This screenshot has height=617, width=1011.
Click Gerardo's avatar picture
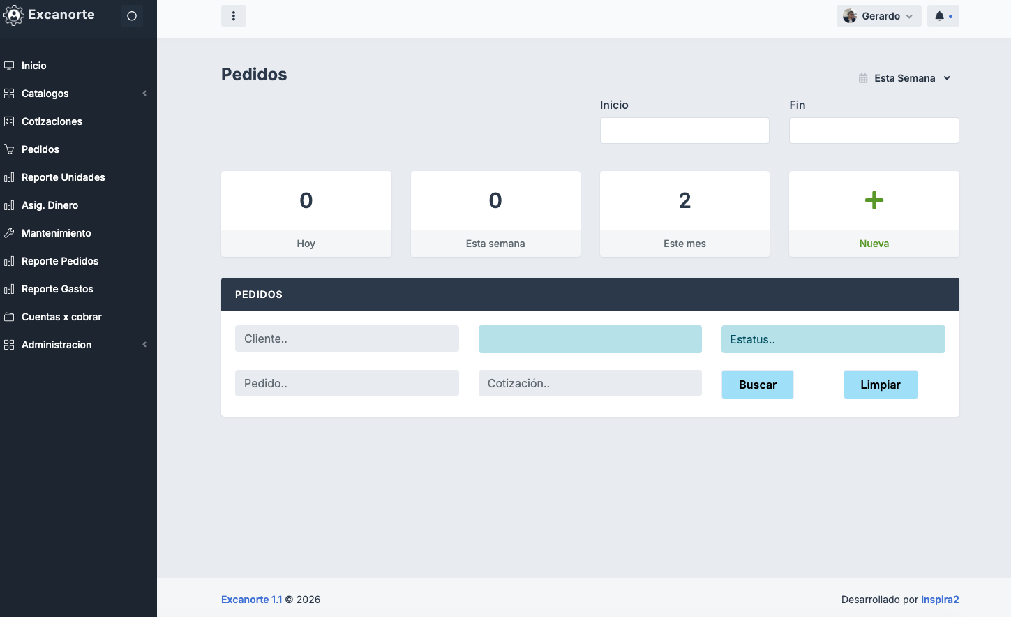(x=850, y=16)
